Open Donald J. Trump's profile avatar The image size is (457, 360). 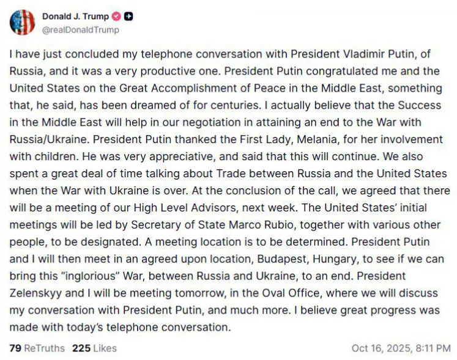tap(22, 22)
